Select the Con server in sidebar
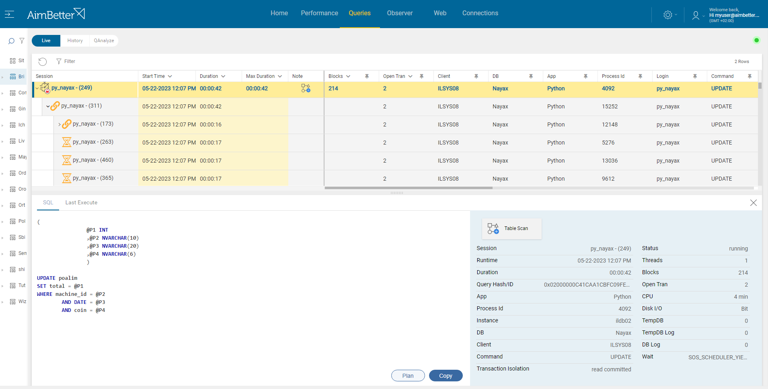Viewport: 768px width, 389px height. point(18,93)
